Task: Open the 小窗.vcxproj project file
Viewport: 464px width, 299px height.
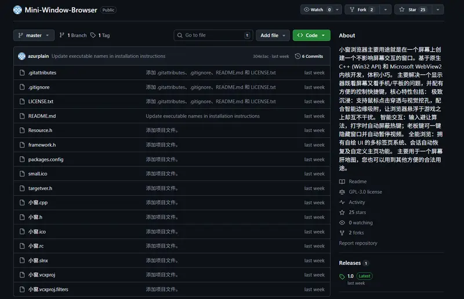Action: pyautogui.click(x=42, y=275)
